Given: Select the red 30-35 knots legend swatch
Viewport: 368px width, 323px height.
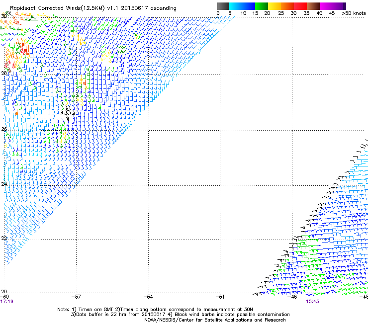Looking at the screenshot, I should click(300, 6).
